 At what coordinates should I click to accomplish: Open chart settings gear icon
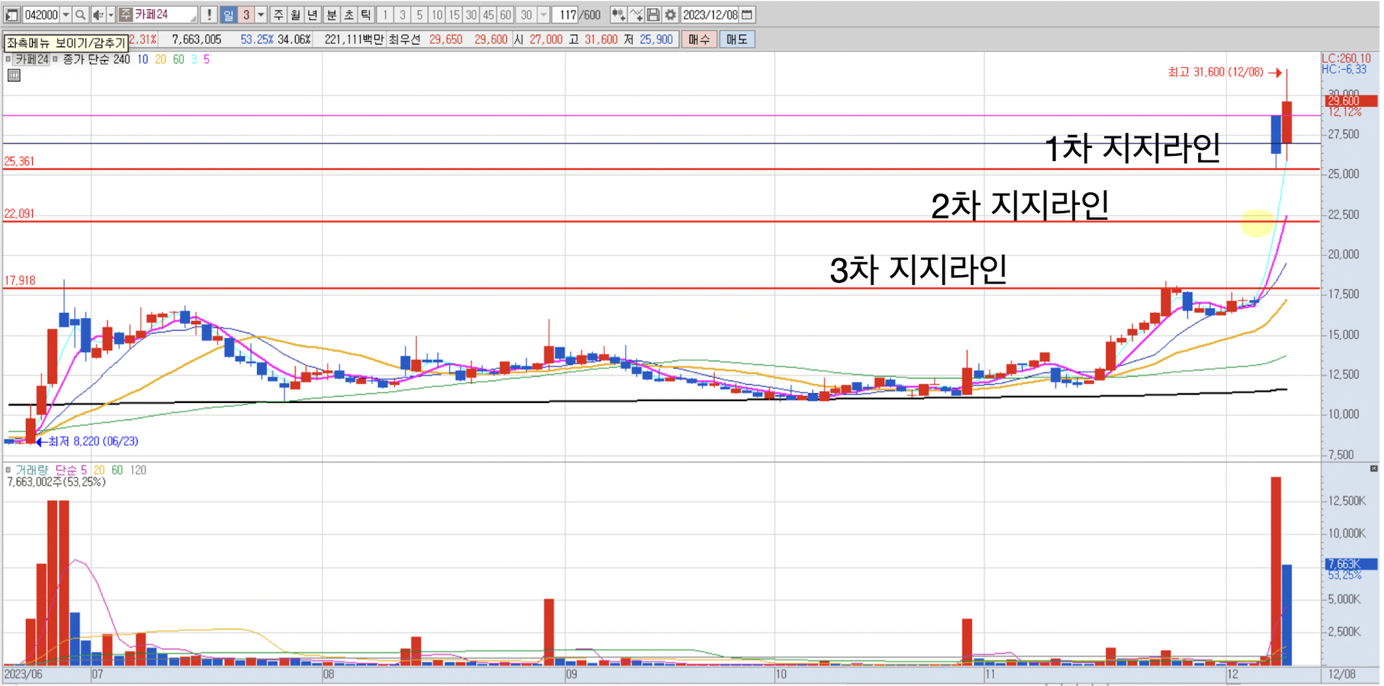pyautogui.click(x=670, y=14)
